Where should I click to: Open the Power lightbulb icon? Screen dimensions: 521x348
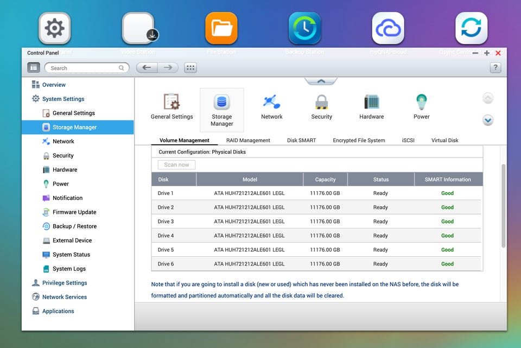[421, 102]
